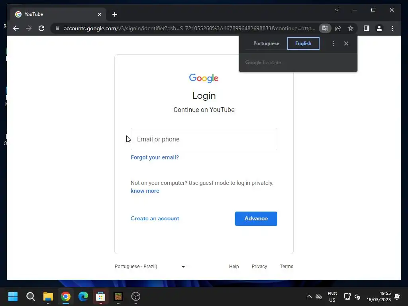This screenshot has width=408, height=306.
Task: Click the network tray icon
Action: (x=347, y=296)
